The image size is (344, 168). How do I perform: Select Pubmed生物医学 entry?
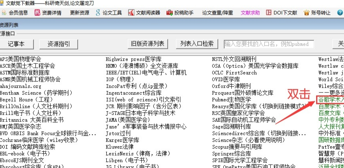click(231, 100)
